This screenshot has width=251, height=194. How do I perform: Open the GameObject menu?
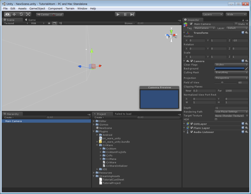pyautogui.click(x=37, y=9)
